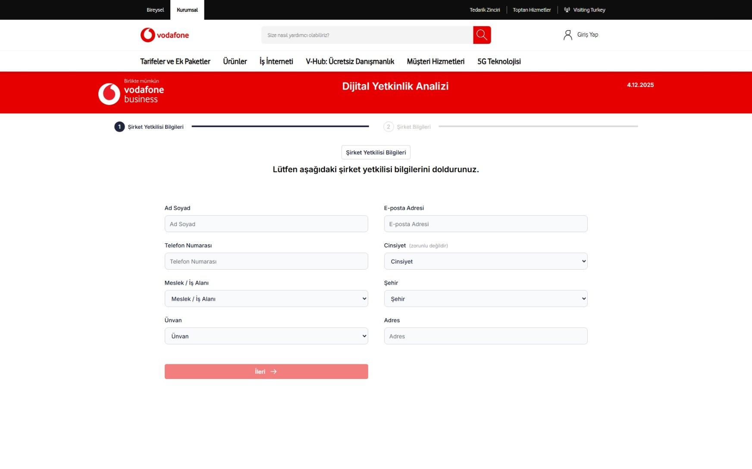Select step 2 circle indicator
This screenshot has height=469, width=752.
(x=388, y=127)
